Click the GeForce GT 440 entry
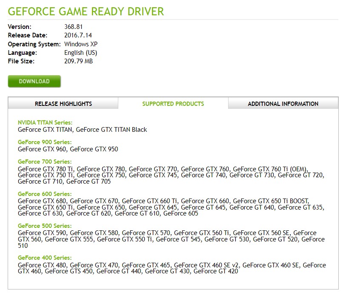Screen dimensions: 346x295 coord(119,271)
